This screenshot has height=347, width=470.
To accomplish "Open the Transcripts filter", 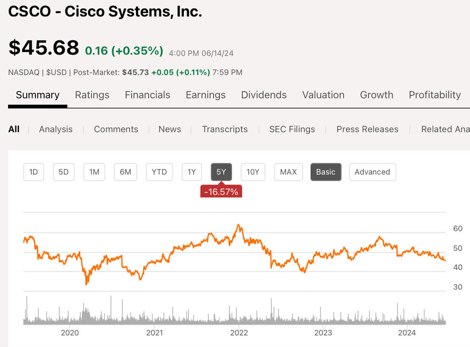I will [x=225, y=129].
